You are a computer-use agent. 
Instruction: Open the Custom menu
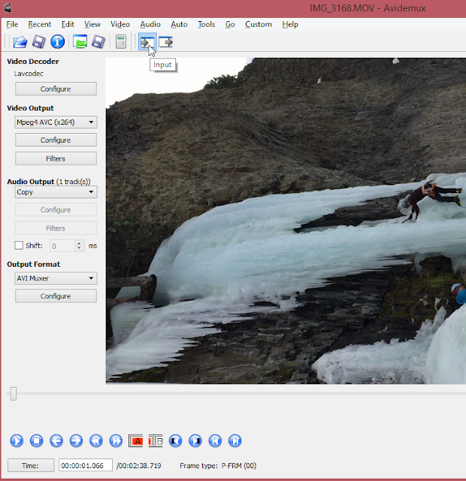click(259, 24)
